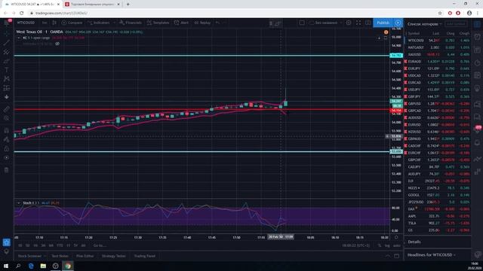Select the brush drawing tool
483x271 pixels.
pos(6,61)
